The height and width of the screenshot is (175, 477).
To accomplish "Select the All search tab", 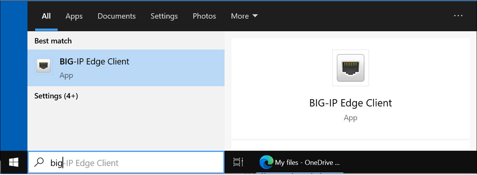I will pos(46,16).
